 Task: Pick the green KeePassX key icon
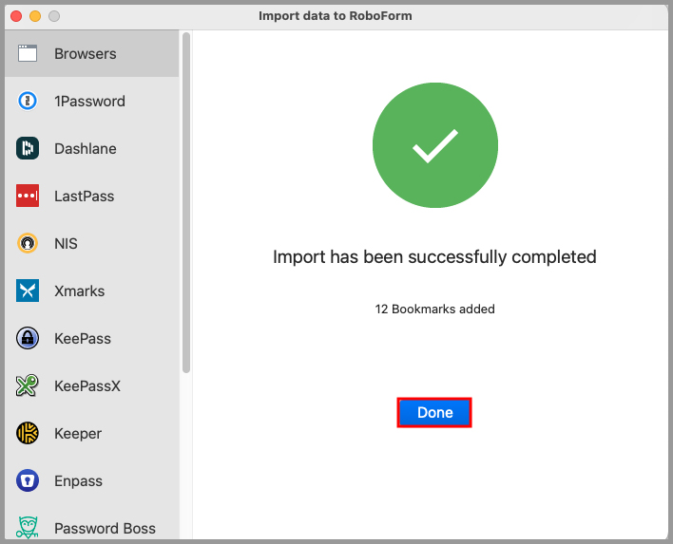tap(28, 386)
